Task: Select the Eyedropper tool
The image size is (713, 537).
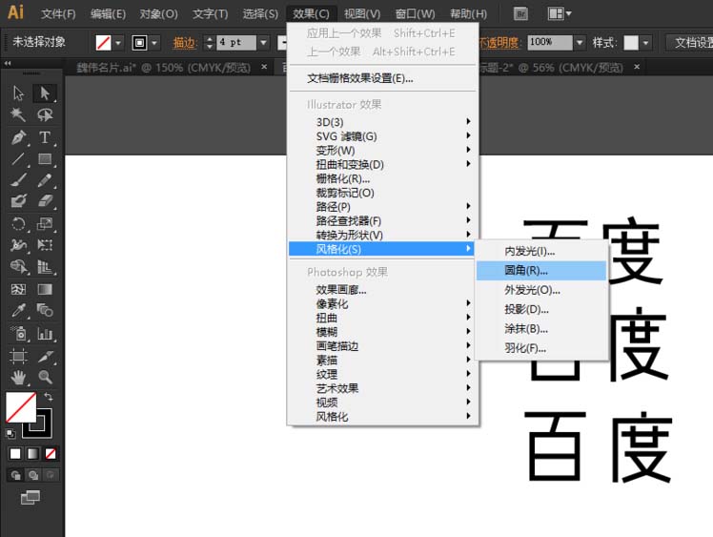Action: tap(19, 310)
